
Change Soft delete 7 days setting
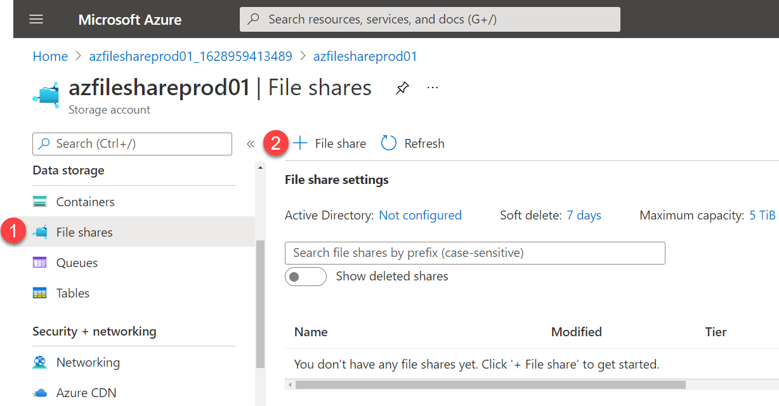(584, 215)
